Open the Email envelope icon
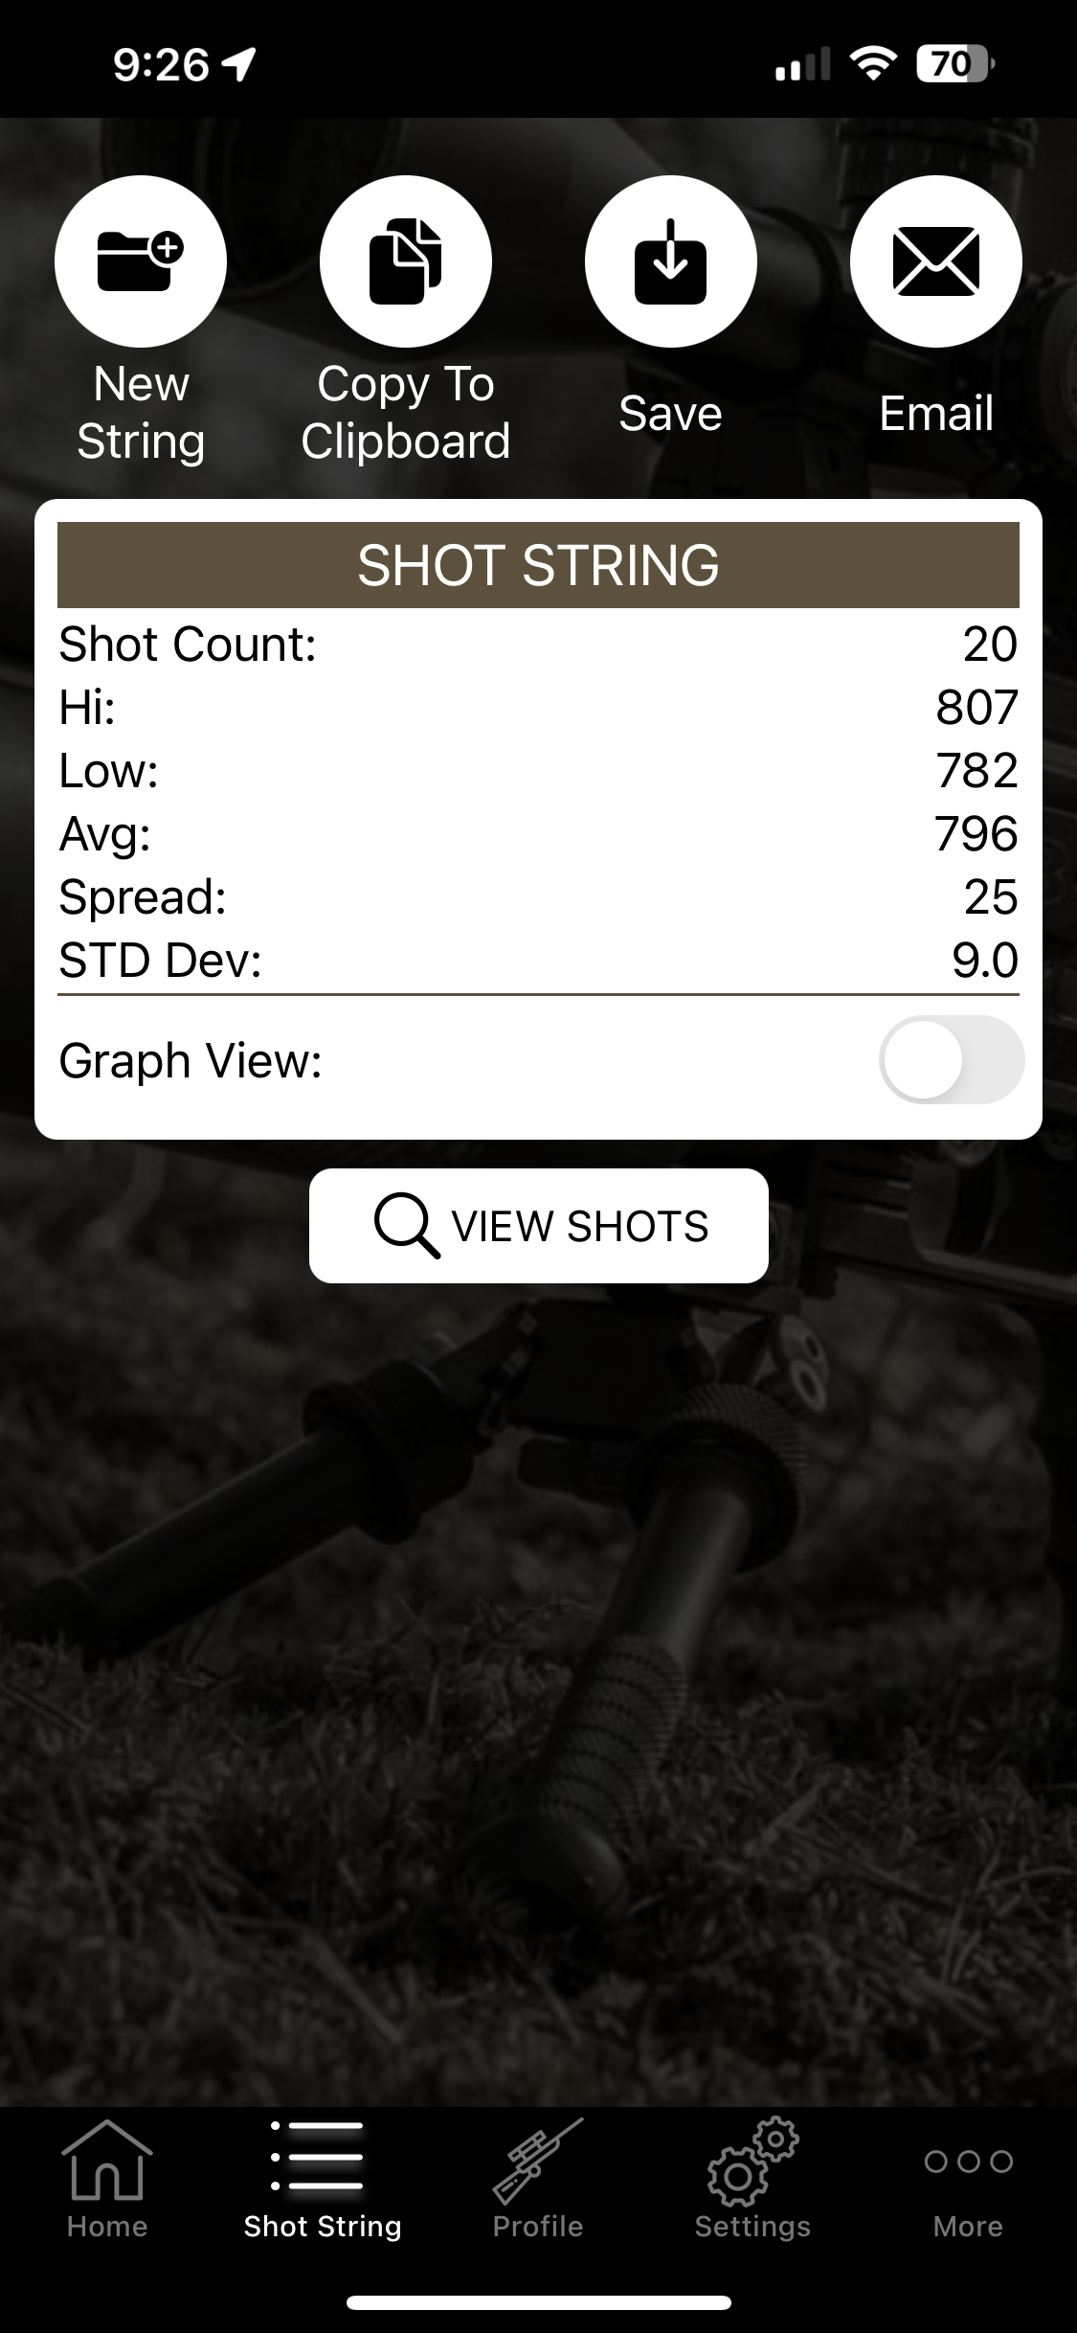 pyautogui.click(x=936, y=261)
